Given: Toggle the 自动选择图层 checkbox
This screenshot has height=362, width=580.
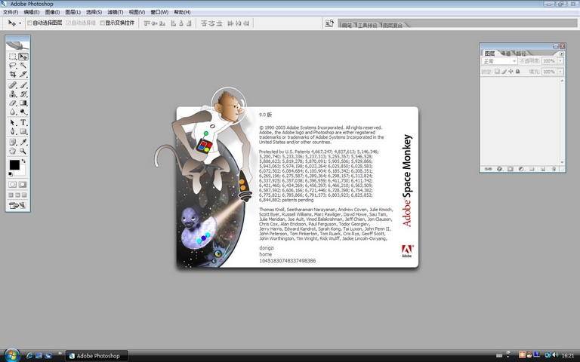Looking at the screenshot, I should click(29, 23).
